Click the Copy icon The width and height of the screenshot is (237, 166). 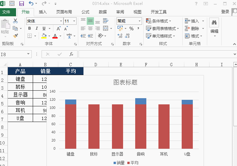pyautogui.click(x=15, y=28)
